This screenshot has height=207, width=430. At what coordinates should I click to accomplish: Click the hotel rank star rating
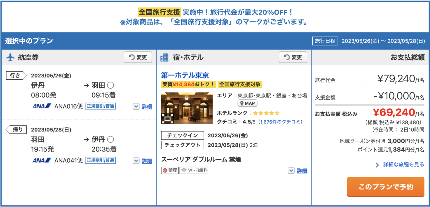(x=266, y=113)
